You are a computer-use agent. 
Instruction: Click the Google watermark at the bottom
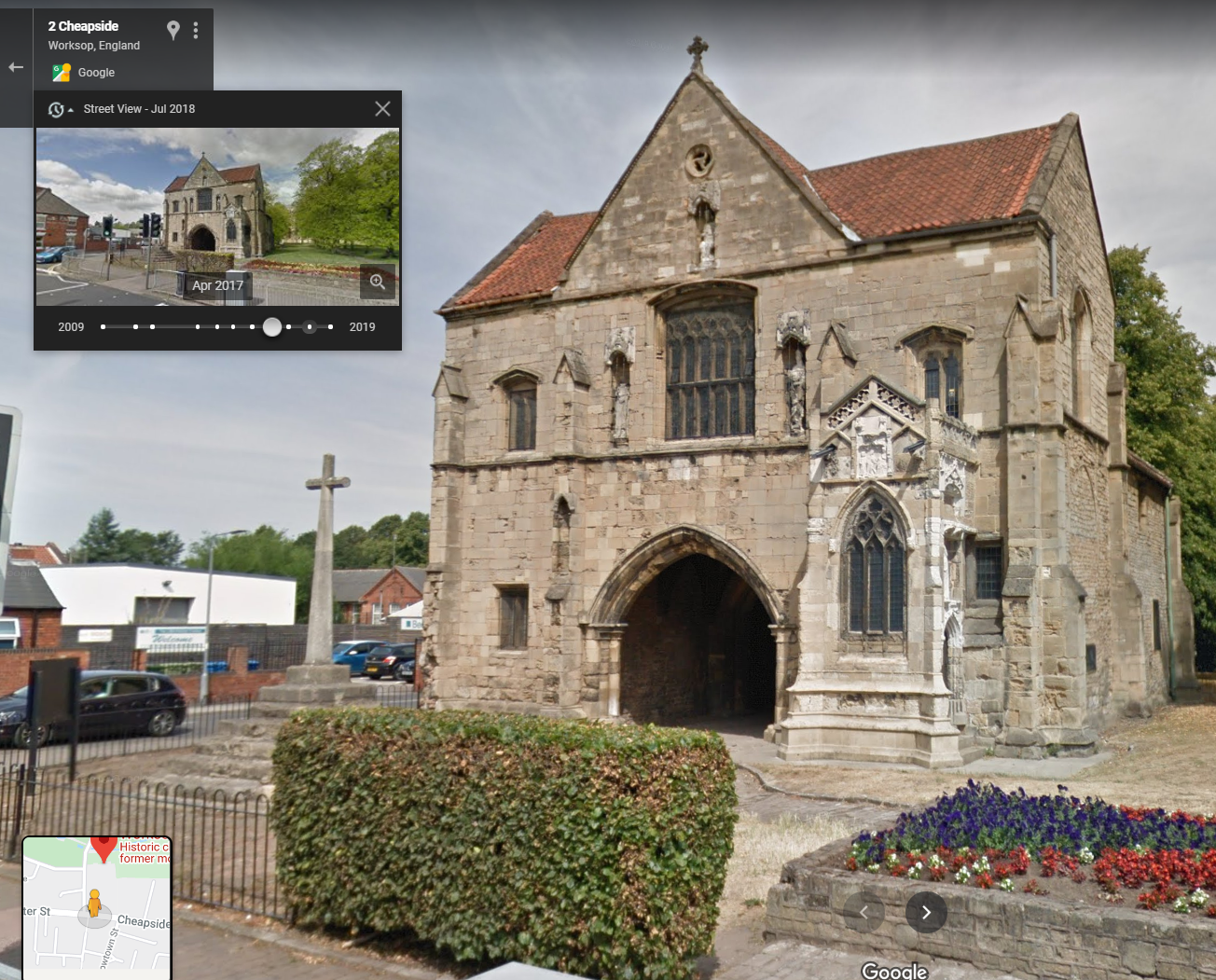[x=894, y=971]
